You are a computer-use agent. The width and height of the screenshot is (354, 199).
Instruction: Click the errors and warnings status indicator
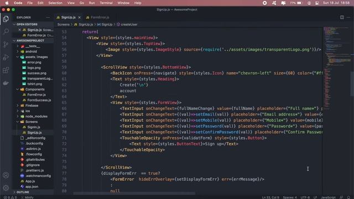point(10,197)
